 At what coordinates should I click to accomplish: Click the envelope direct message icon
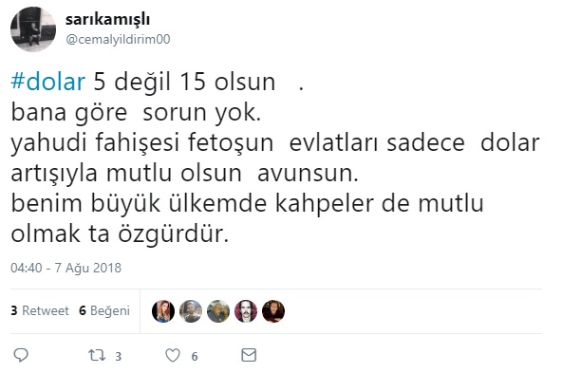(x=249, y=355)
